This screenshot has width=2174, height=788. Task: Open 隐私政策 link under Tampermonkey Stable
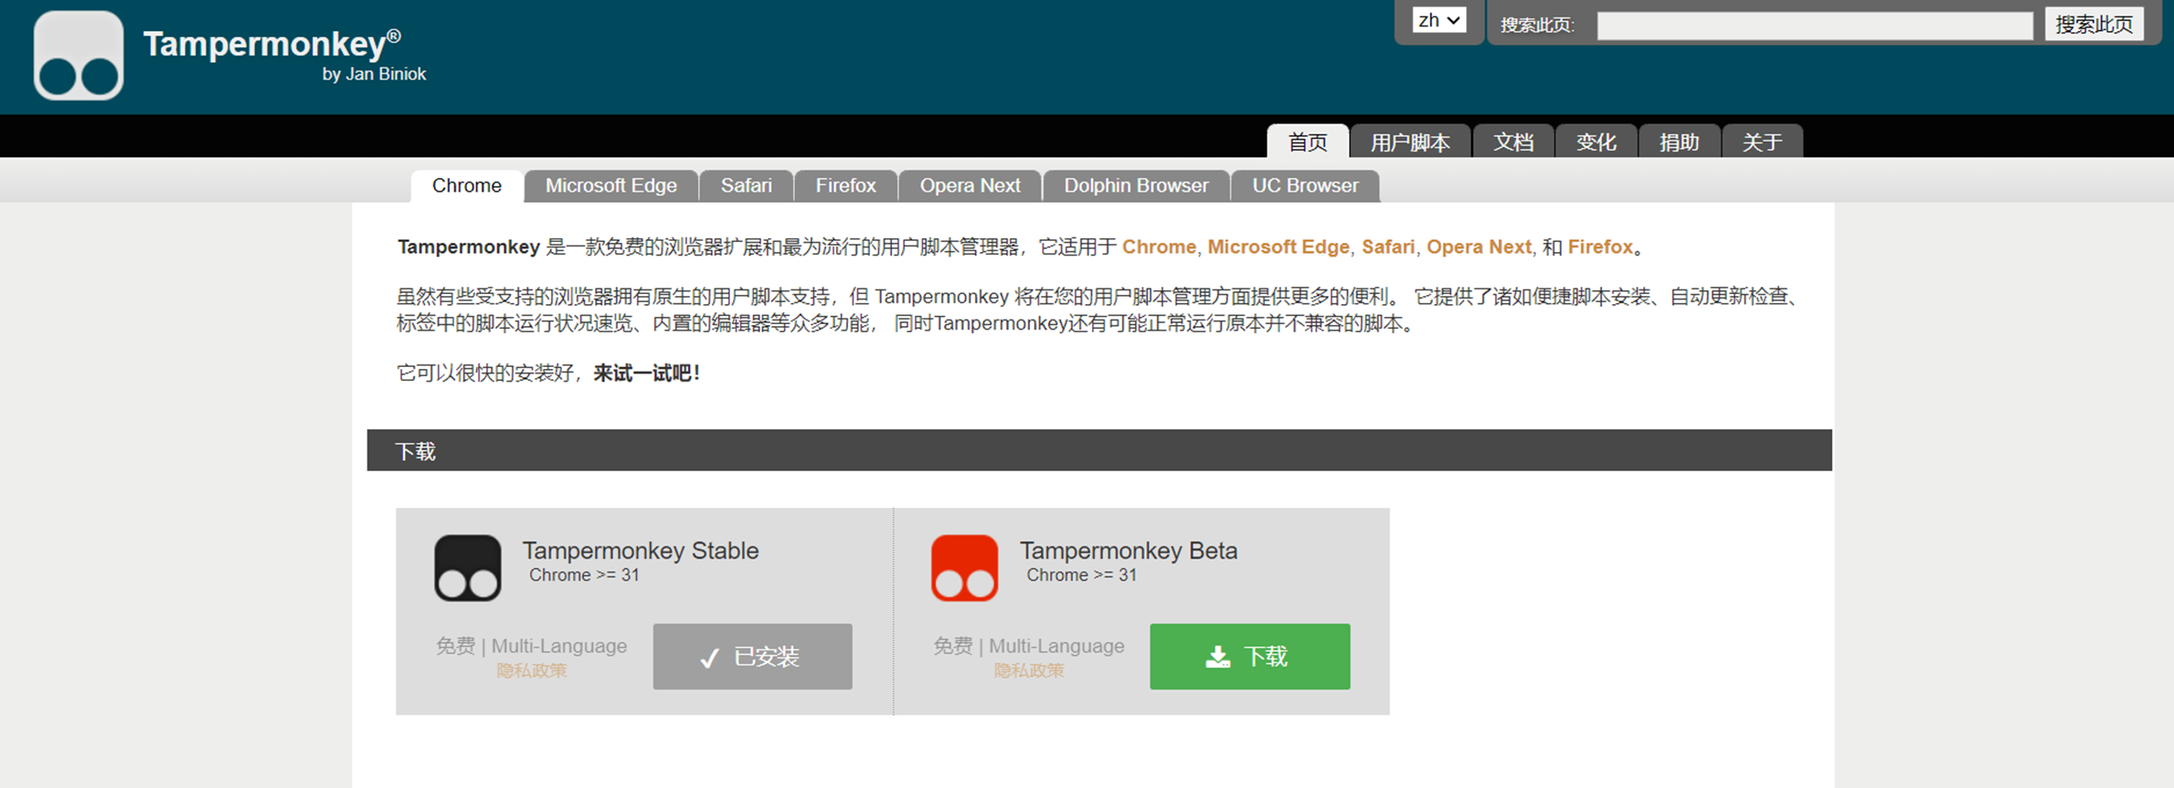[x=531, y=671]
